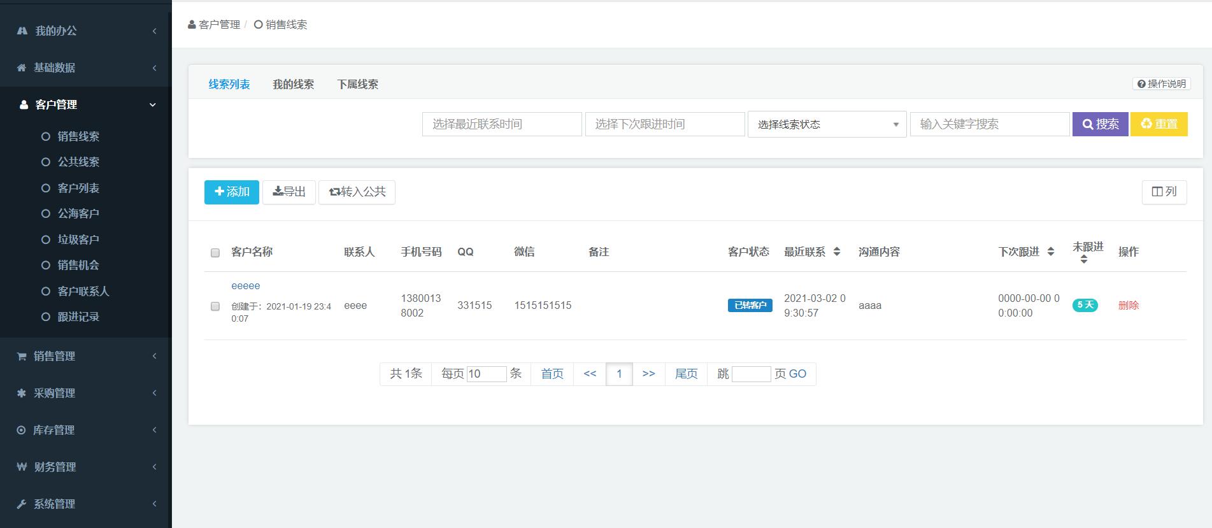Open the 选择线索状态 dropdown
The height and width of the screenshot is (528, 1212).
827,124
